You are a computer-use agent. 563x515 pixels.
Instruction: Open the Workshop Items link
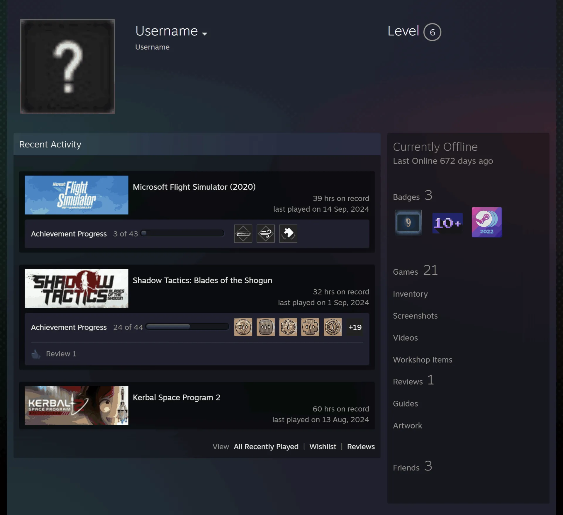click(x=423, y=360)
